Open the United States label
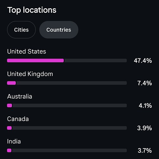Image resolution: width=159 pixels, height=159 pixels. [x=27, y=52]
